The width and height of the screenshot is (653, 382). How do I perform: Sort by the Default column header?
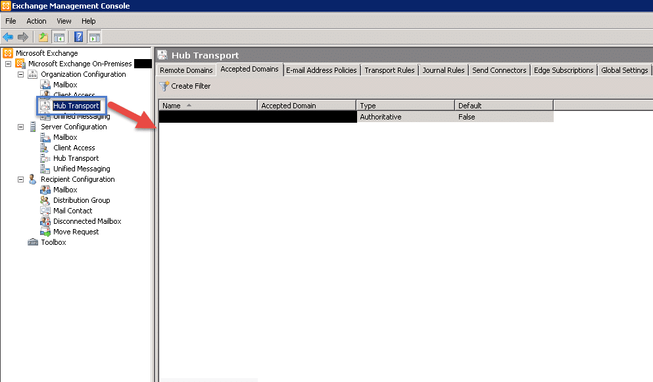coord(504,106)
